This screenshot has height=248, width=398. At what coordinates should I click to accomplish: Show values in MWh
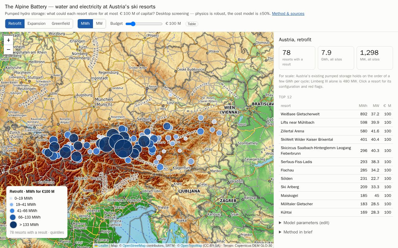pyautogui.click(x=85, y=24)
